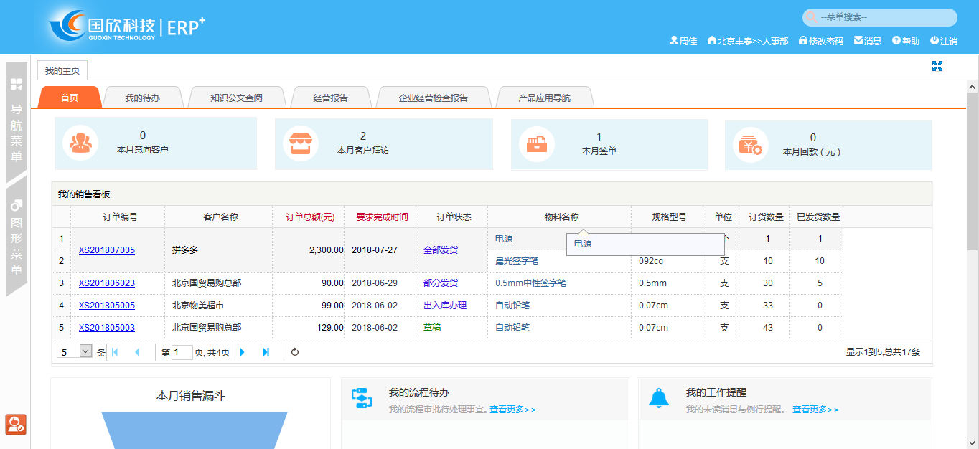The width and height of the screenshot is (979, 449).
Task: Click the 已发货数量 column header
Action: click(x=818, y=217)
